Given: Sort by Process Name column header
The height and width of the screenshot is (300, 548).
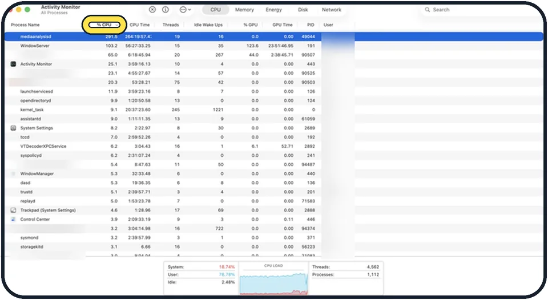Looking at the screenshot, I should coord(25,25).
